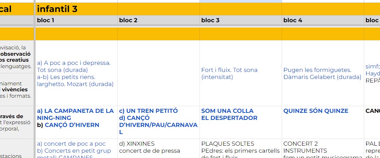
Task: Select the "bloc 4" heading cell
Action: pyautogui.click(x=323, y=20)
